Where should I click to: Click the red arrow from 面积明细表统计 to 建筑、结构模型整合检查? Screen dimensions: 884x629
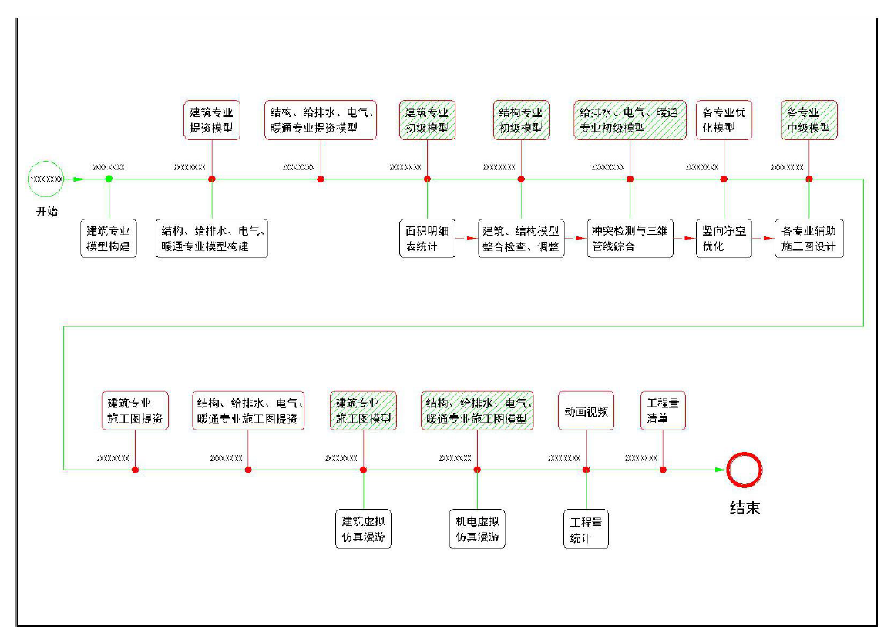click(x=466, y=238)
